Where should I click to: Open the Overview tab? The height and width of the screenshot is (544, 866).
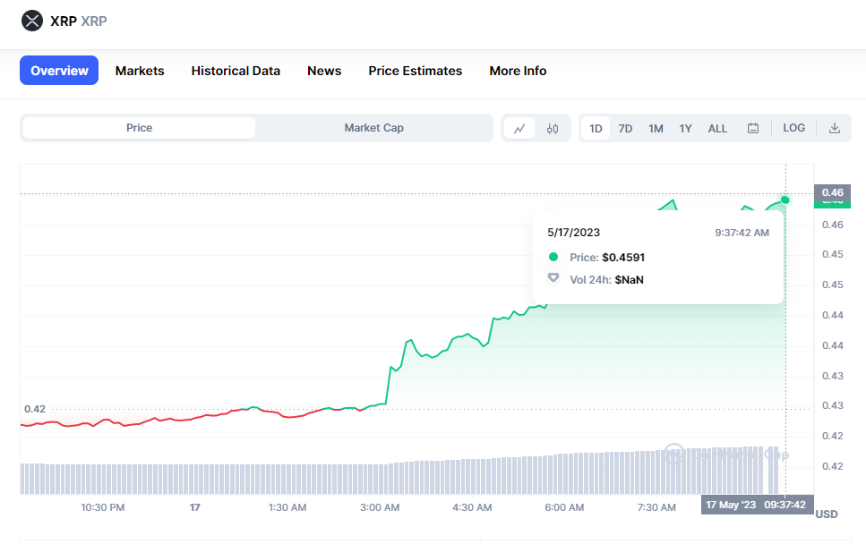tap(59, 71)
